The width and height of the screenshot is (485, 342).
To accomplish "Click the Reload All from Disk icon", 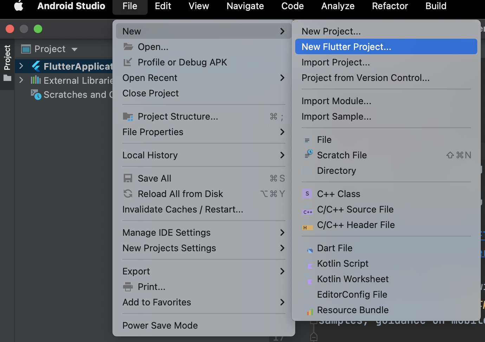I will (128, 194).
